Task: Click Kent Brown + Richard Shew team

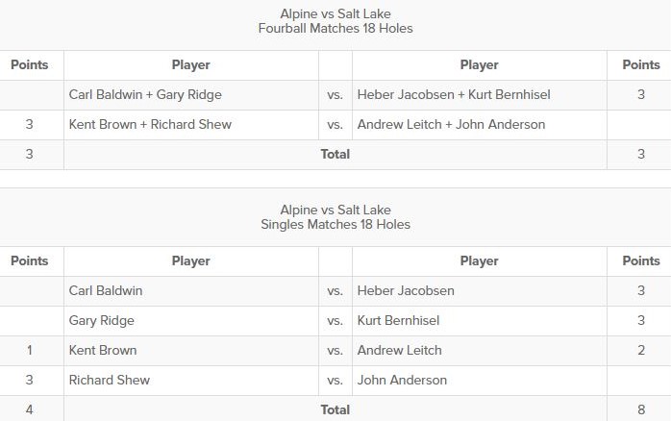Action: 150,125
